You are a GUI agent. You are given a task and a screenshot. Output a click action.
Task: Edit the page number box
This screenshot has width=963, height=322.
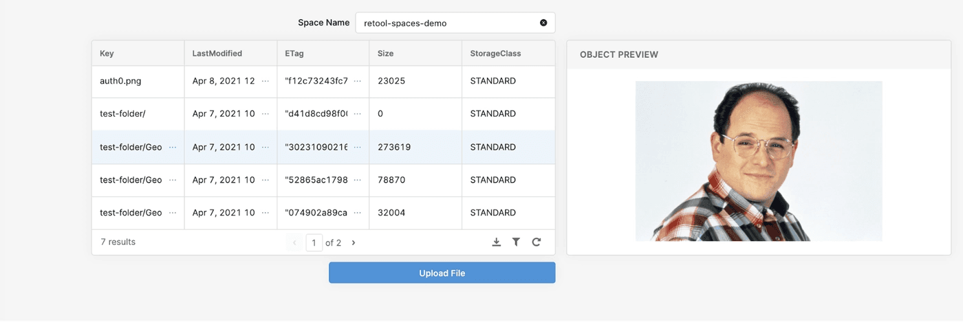point(314,242)
